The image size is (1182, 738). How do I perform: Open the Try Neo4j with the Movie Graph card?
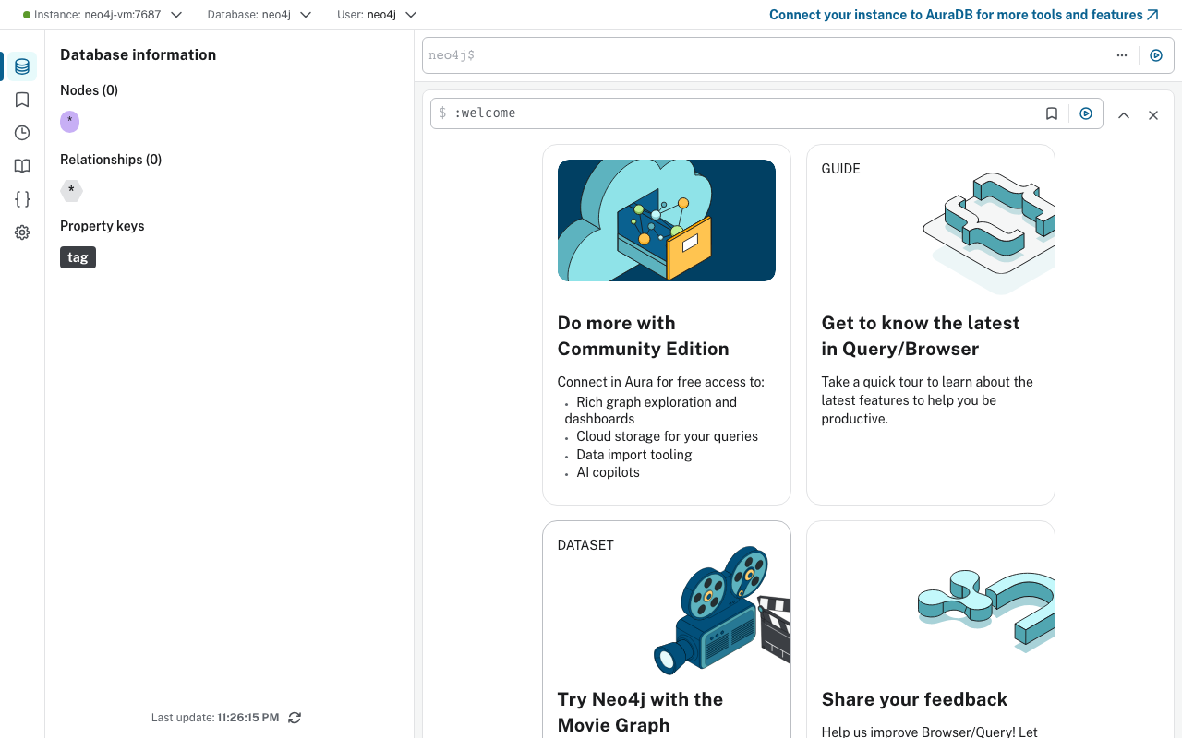667,629
